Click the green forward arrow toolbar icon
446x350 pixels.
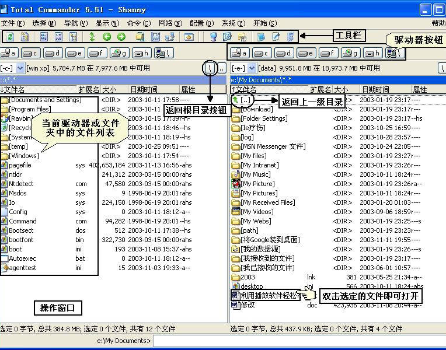[121, 37]
